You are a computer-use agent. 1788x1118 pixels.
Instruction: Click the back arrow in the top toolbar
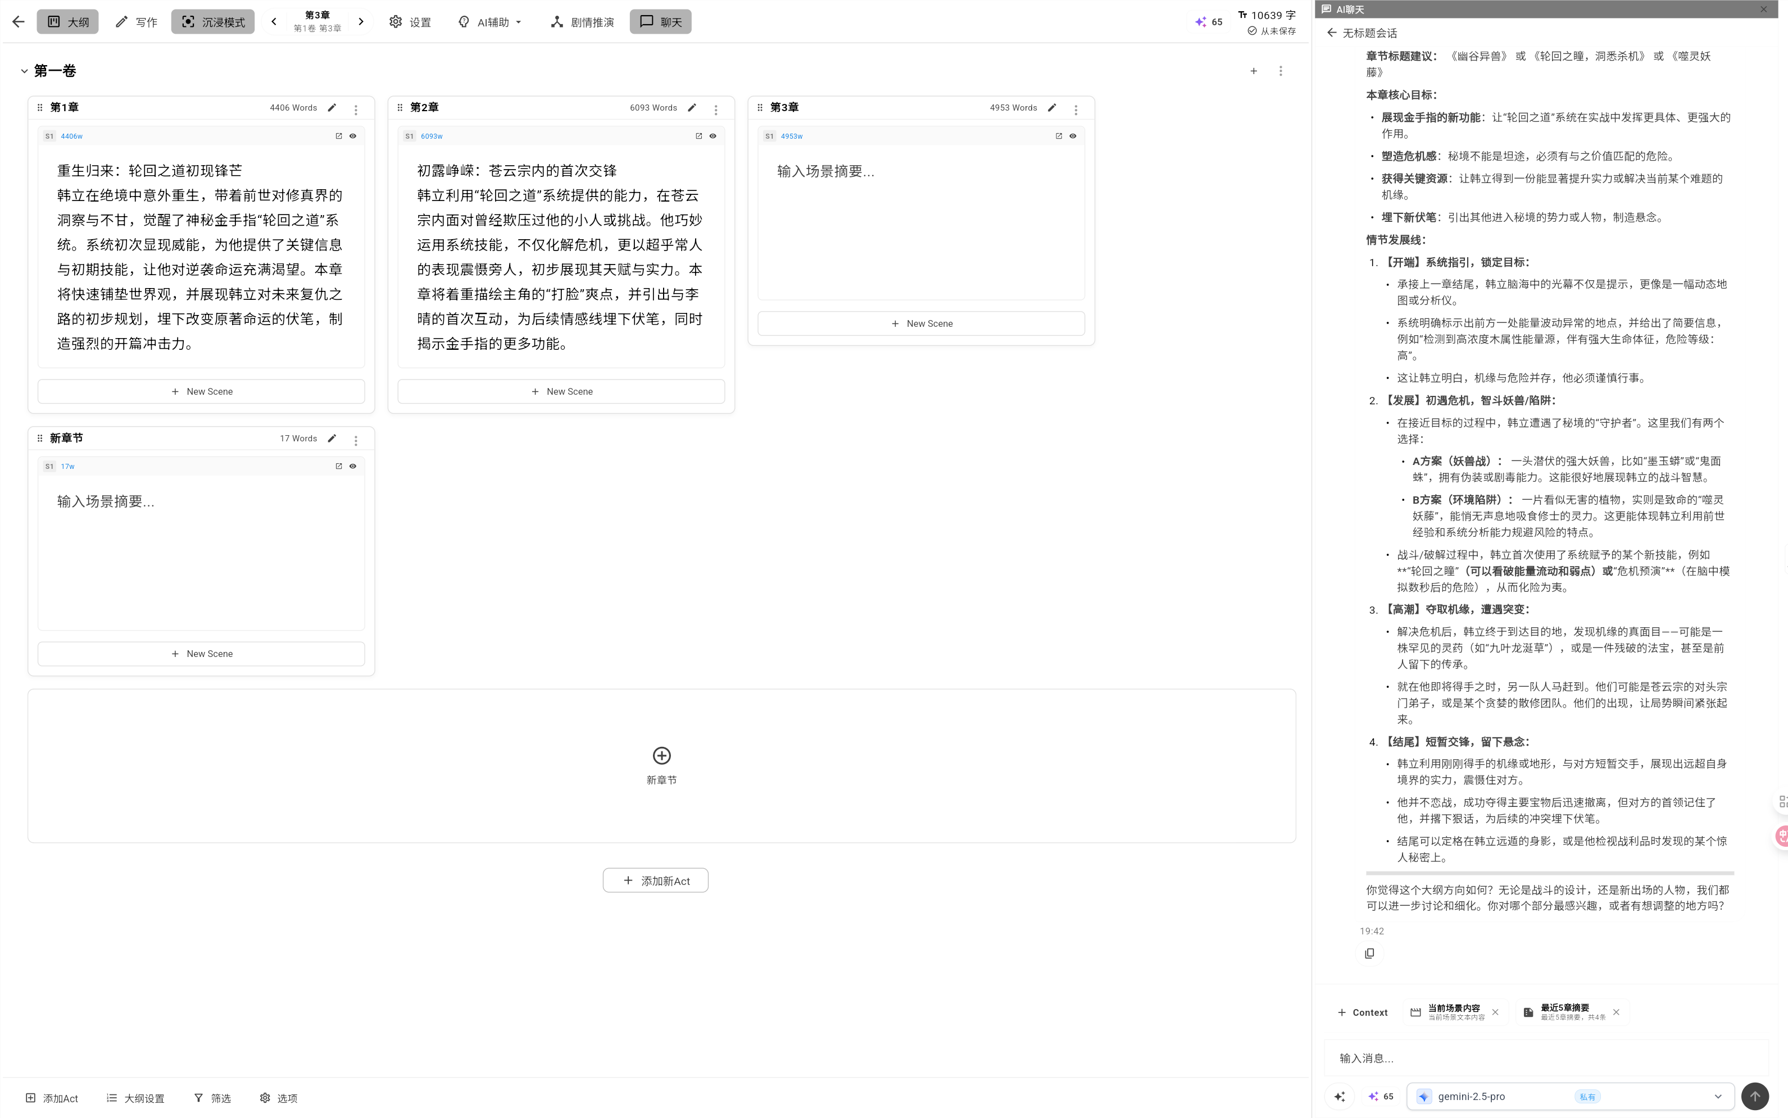click(x=19, y=21)
